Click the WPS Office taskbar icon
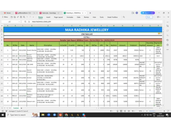Viewport: 171px width, 128px height. coord(60,115)
